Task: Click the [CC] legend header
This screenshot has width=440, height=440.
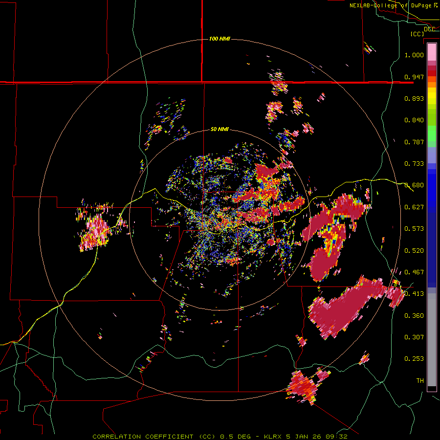Action: pos(417,34)
